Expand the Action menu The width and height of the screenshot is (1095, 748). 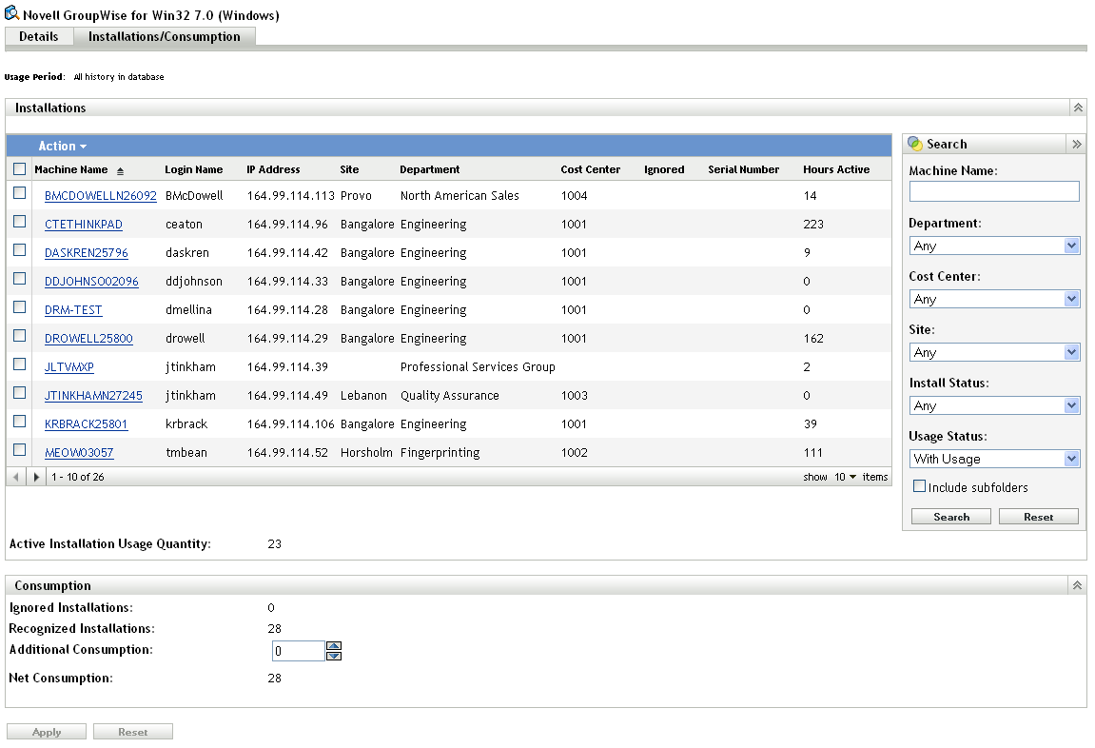pyautogui.click(x=63, y=147)
